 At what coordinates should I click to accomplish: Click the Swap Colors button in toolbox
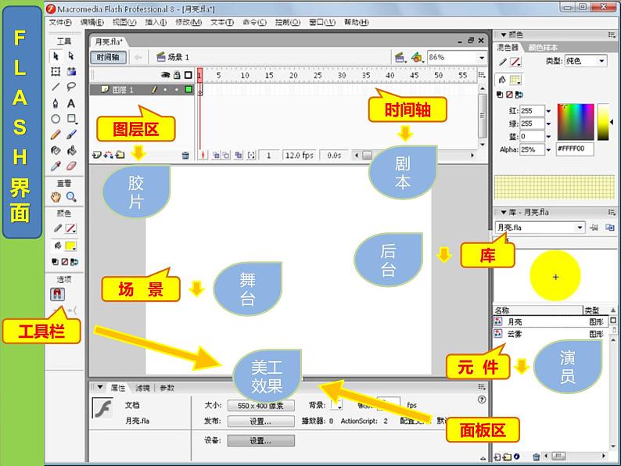[x=74, y=262]
